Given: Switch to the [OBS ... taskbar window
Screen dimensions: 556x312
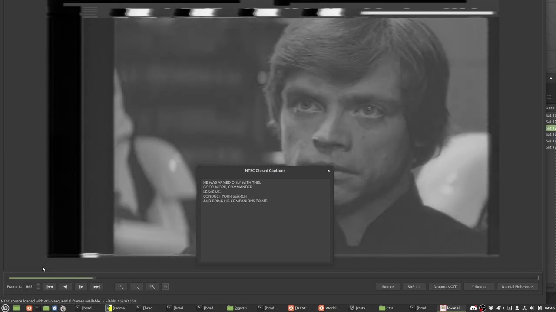Looking at the screenshot, I should click(x=361, y=308).
